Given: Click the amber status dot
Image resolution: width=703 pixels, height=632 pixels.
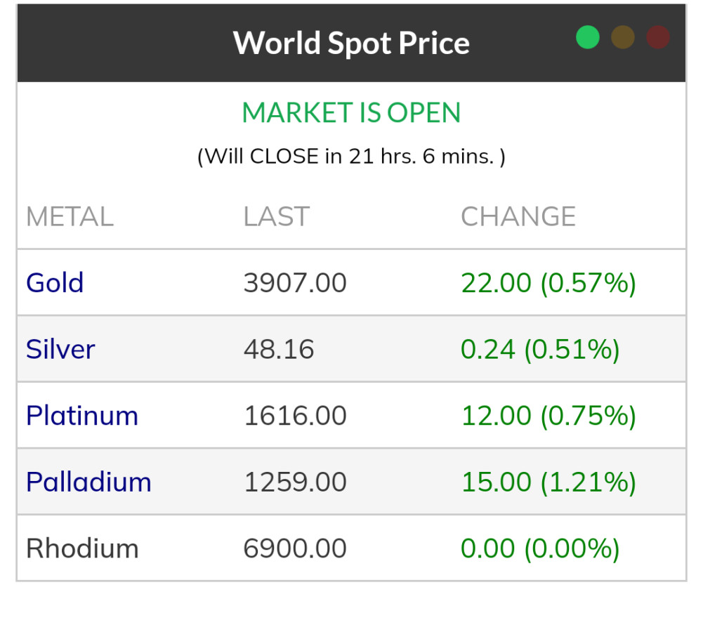Looking at the screenshot, I should [x=623, y=37].
